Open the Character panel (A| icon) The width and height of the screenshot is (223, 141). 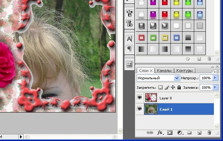(x=130, y=39)
